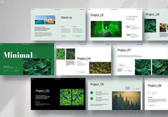This screenshot has height=117, width=168.
Task: Open the fern leaves photo on Project_03 slide
Action: point(150,26)
